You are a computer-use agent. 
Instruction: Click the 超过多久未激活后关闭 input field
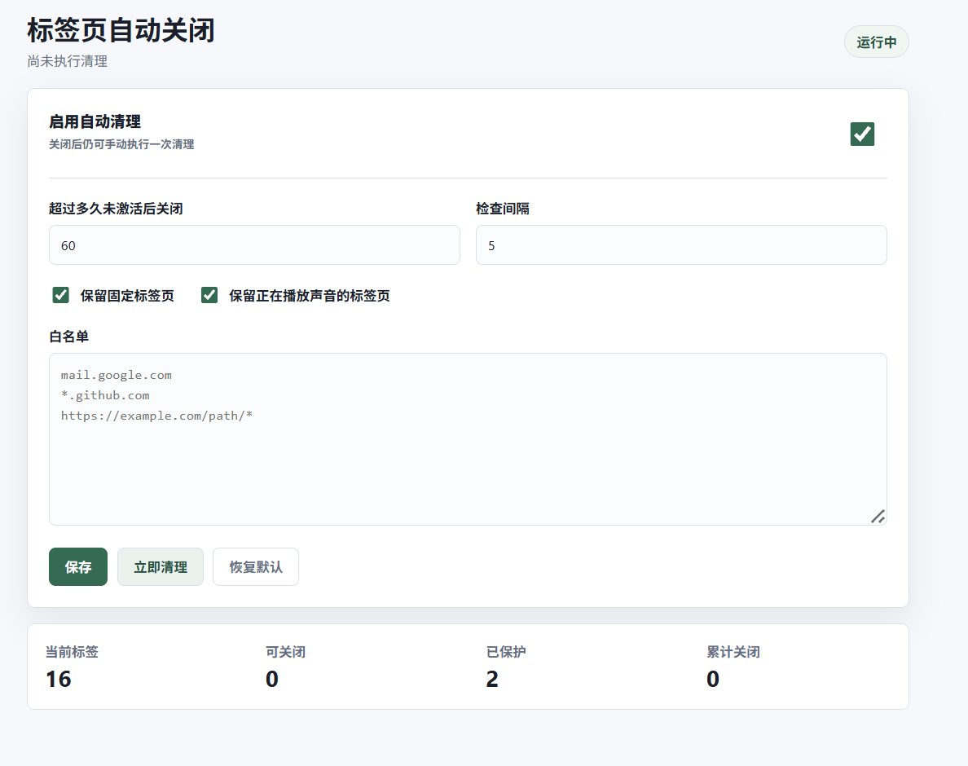click(254, 245)
